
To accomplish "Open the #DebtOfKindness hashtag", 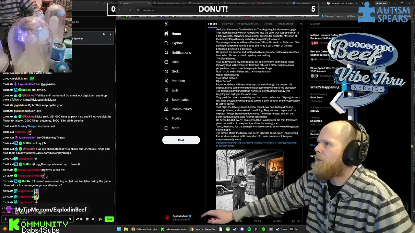I will click(x=264, y=143).
